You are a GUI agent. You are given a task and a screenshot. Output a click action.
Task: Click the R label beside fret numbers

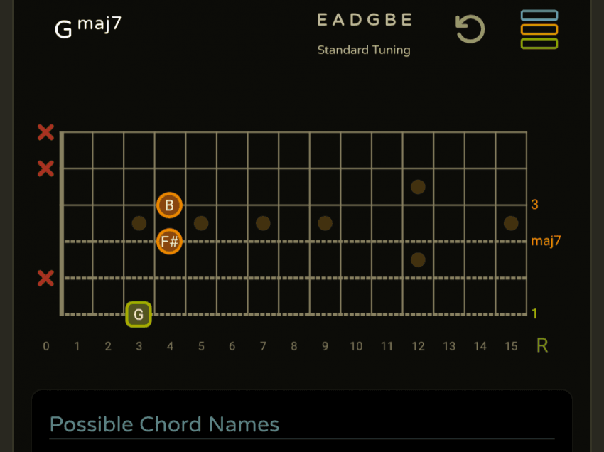[542, 346]
